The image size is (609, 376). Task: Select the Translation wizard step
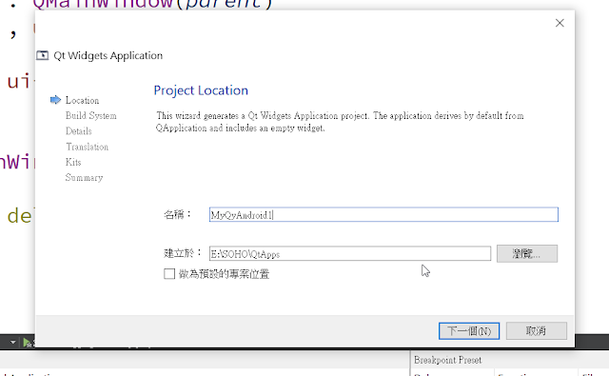pyautogui.click(x=87, y=147)
